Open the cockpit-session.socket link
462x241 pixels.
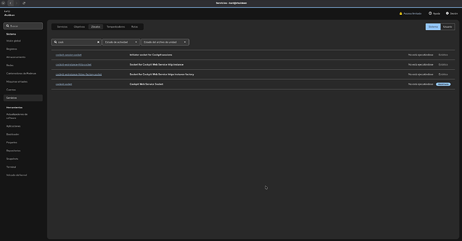tap(69, 55)
